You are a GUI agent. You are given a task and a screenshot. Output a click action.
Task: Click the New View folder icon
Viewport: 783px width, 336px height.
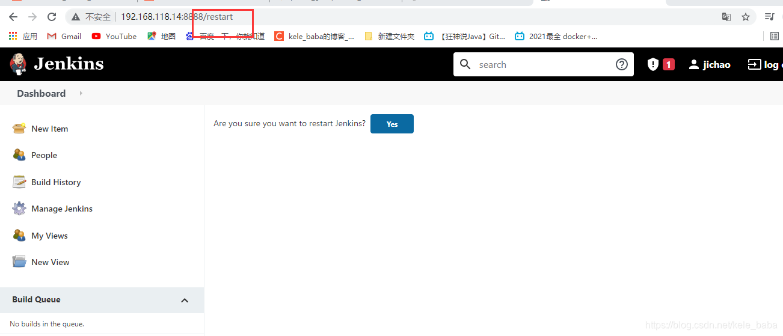pos(19,261)
